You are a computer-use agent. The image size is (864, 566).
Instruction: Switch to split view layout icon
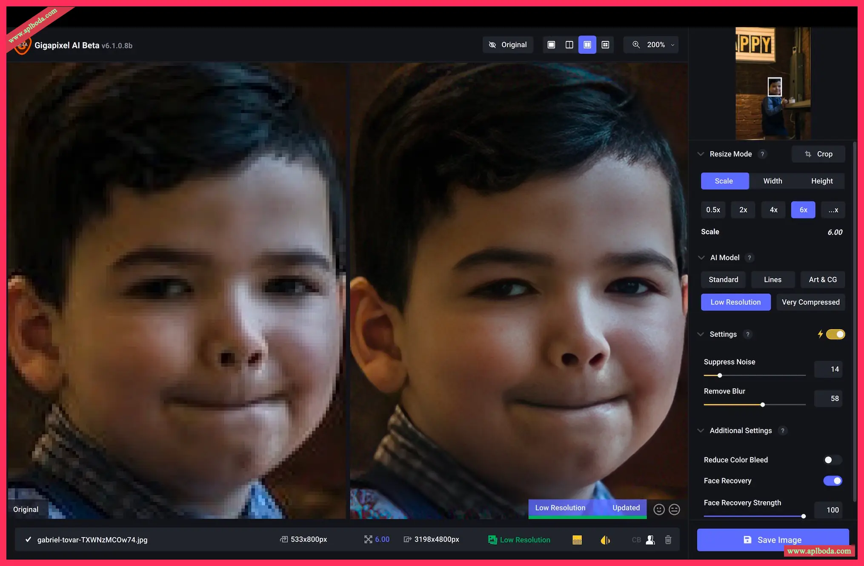569,45
